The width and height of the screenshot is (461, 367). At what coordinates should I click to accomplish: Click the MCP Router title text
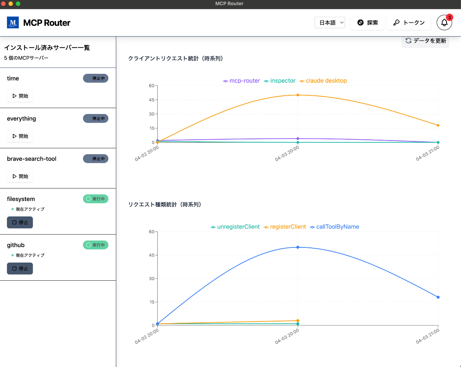click(x=47, y=23)
